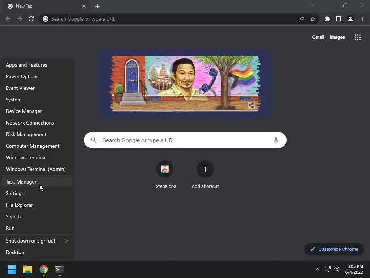Click the browser forward arrow
Image resolution: width=370 pixels, height=278 pixels.
click(20, 19)
